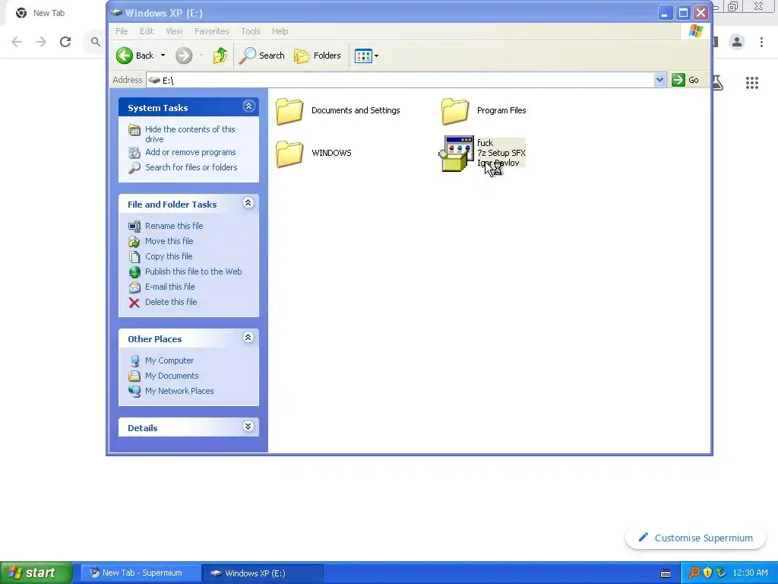Open My Computer from Other Places
778x584 pixels.
[x=169, y=360]
